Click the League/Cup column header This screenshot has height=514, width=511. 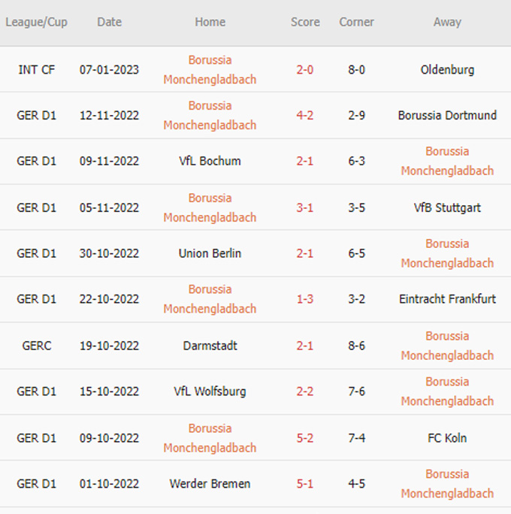(36, 23)
